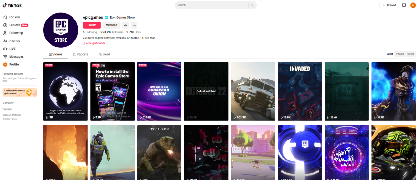Viewport: 420px width, 180px height.
Task: Switch to the Videos tab
Action: 55,54
